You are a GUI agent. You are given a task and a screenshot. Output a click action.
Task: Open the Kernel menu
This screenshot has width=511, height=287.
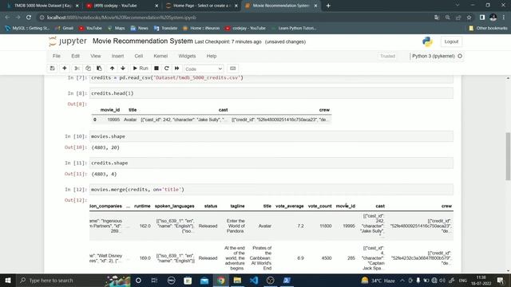point(160,56)
